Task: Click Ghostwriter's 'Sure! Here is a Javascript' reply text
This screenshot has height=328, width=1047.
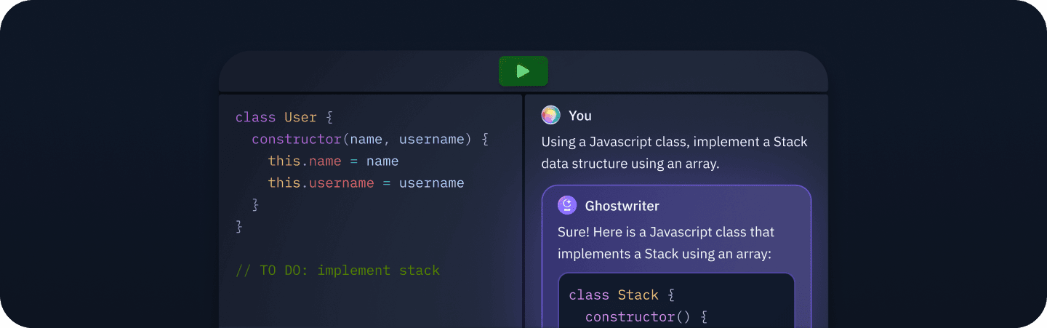Action: point(665,243)
